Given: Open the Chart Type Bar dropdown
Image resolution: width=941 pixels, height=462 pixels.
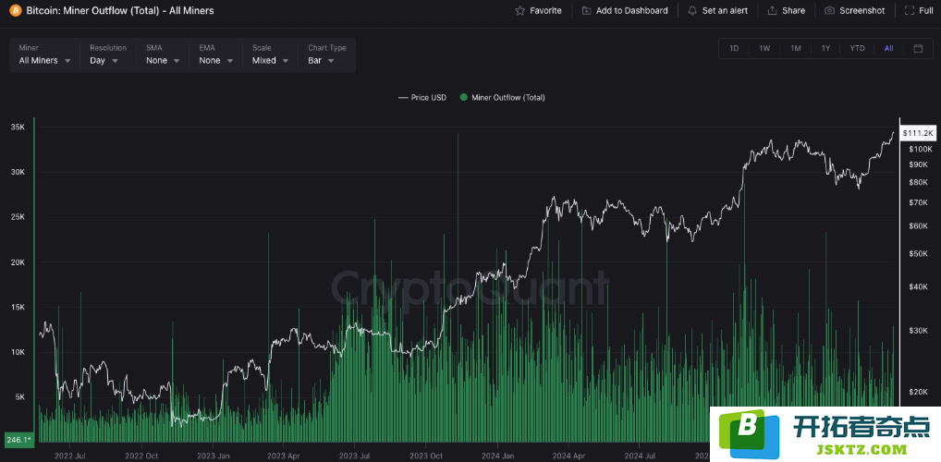Looking at the screenshot, I should pyautogui.click(x=327, y=55).
